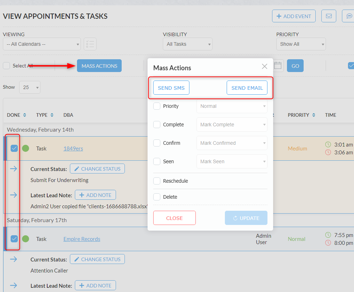Click green status dot for 1849ers task
Screen dimensions: 354x292
26,148
